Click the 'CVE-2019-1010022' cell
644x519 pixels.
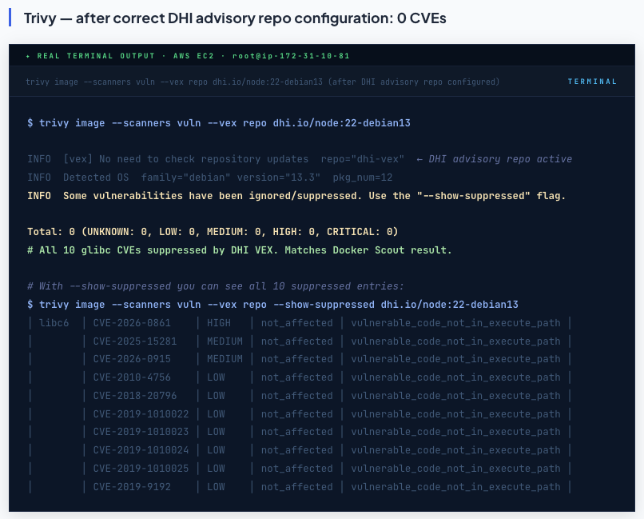(x=141, y=413)
